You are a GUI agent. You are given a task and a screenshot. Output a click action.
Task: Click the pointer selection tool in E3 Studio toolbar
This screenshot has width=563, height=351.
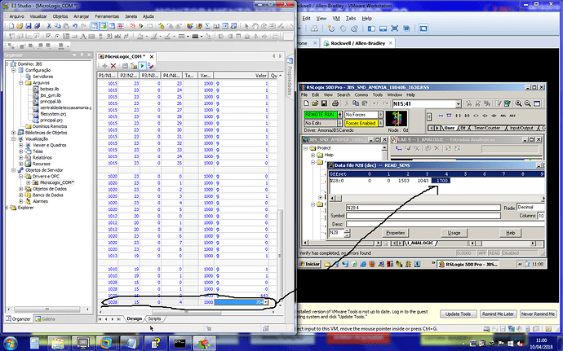(x=246, y=26)
